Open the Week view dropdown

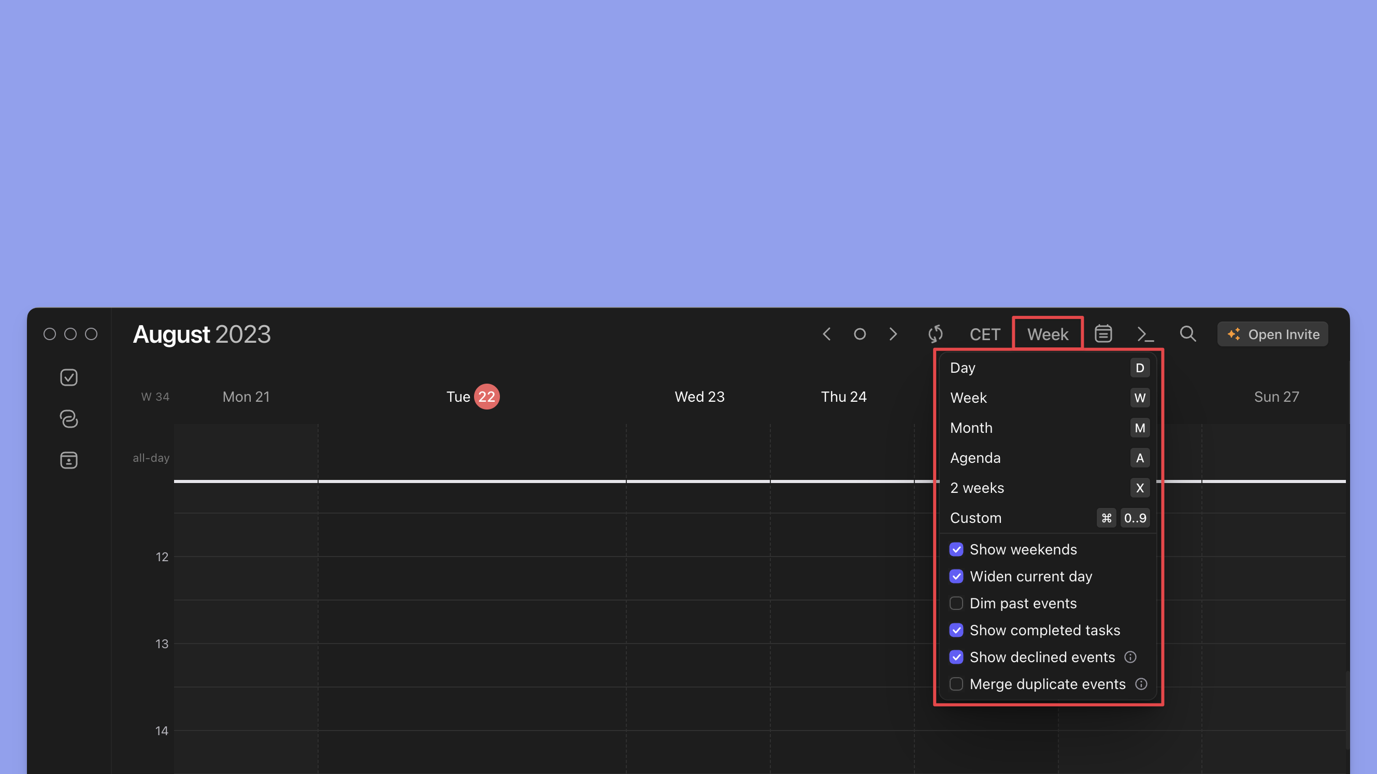[1048, 334]
